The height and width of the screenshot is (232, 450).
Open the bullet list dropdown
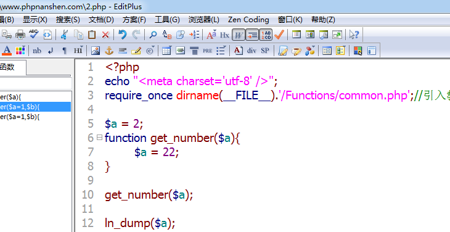tap(221, 51)
